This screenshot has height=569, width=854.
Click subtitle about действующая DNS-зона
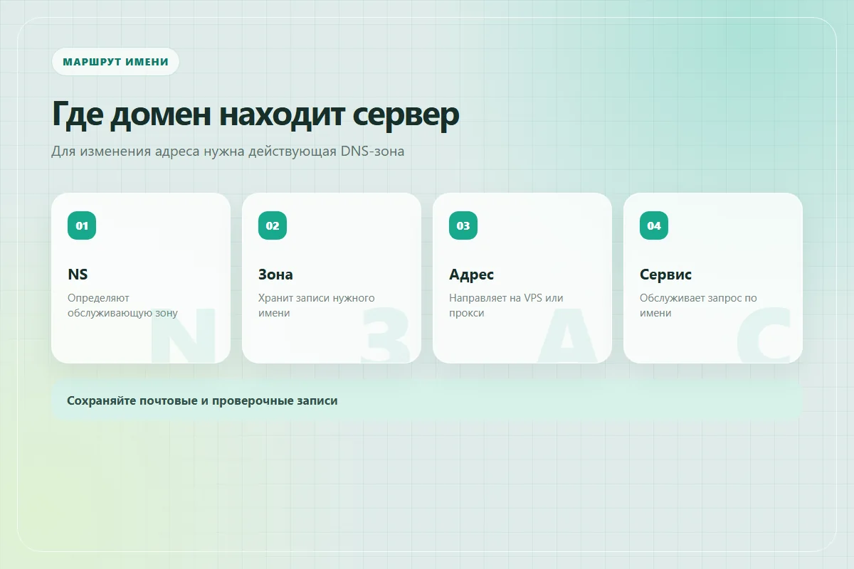228,151
